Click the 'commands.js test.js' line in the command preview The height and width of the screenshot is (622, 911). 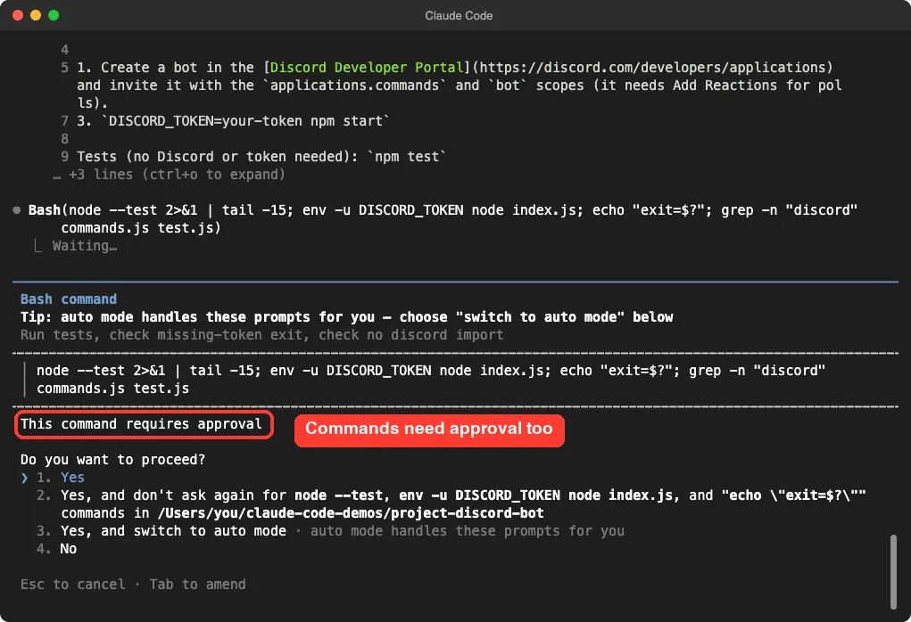click(112, 389)
